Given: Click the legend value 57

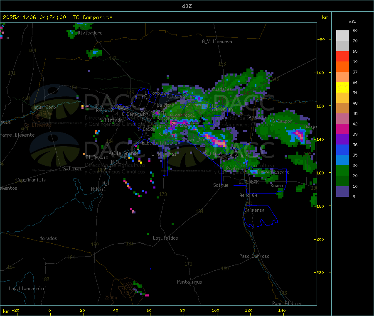Looking at the screenshot, I should click(x=355, y=72).
